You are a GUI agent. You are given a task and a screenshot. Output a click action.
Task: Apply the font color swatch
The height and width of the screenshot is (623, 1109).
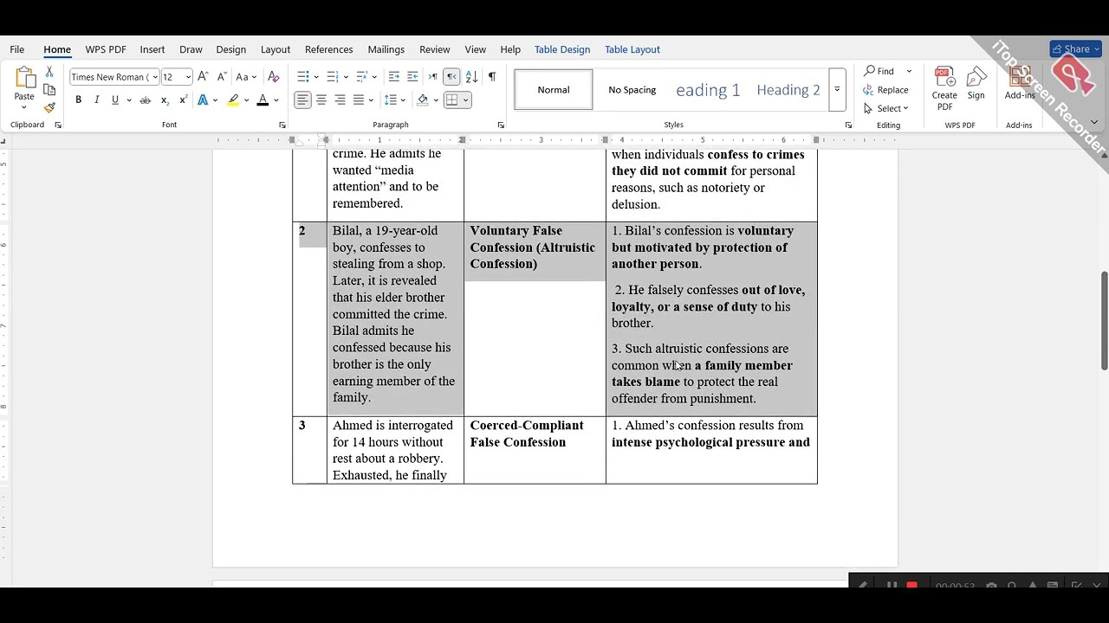(263, 100)
